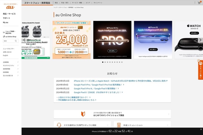
Task: Open the 採用情報 link
Action: [x=6, y=72]
